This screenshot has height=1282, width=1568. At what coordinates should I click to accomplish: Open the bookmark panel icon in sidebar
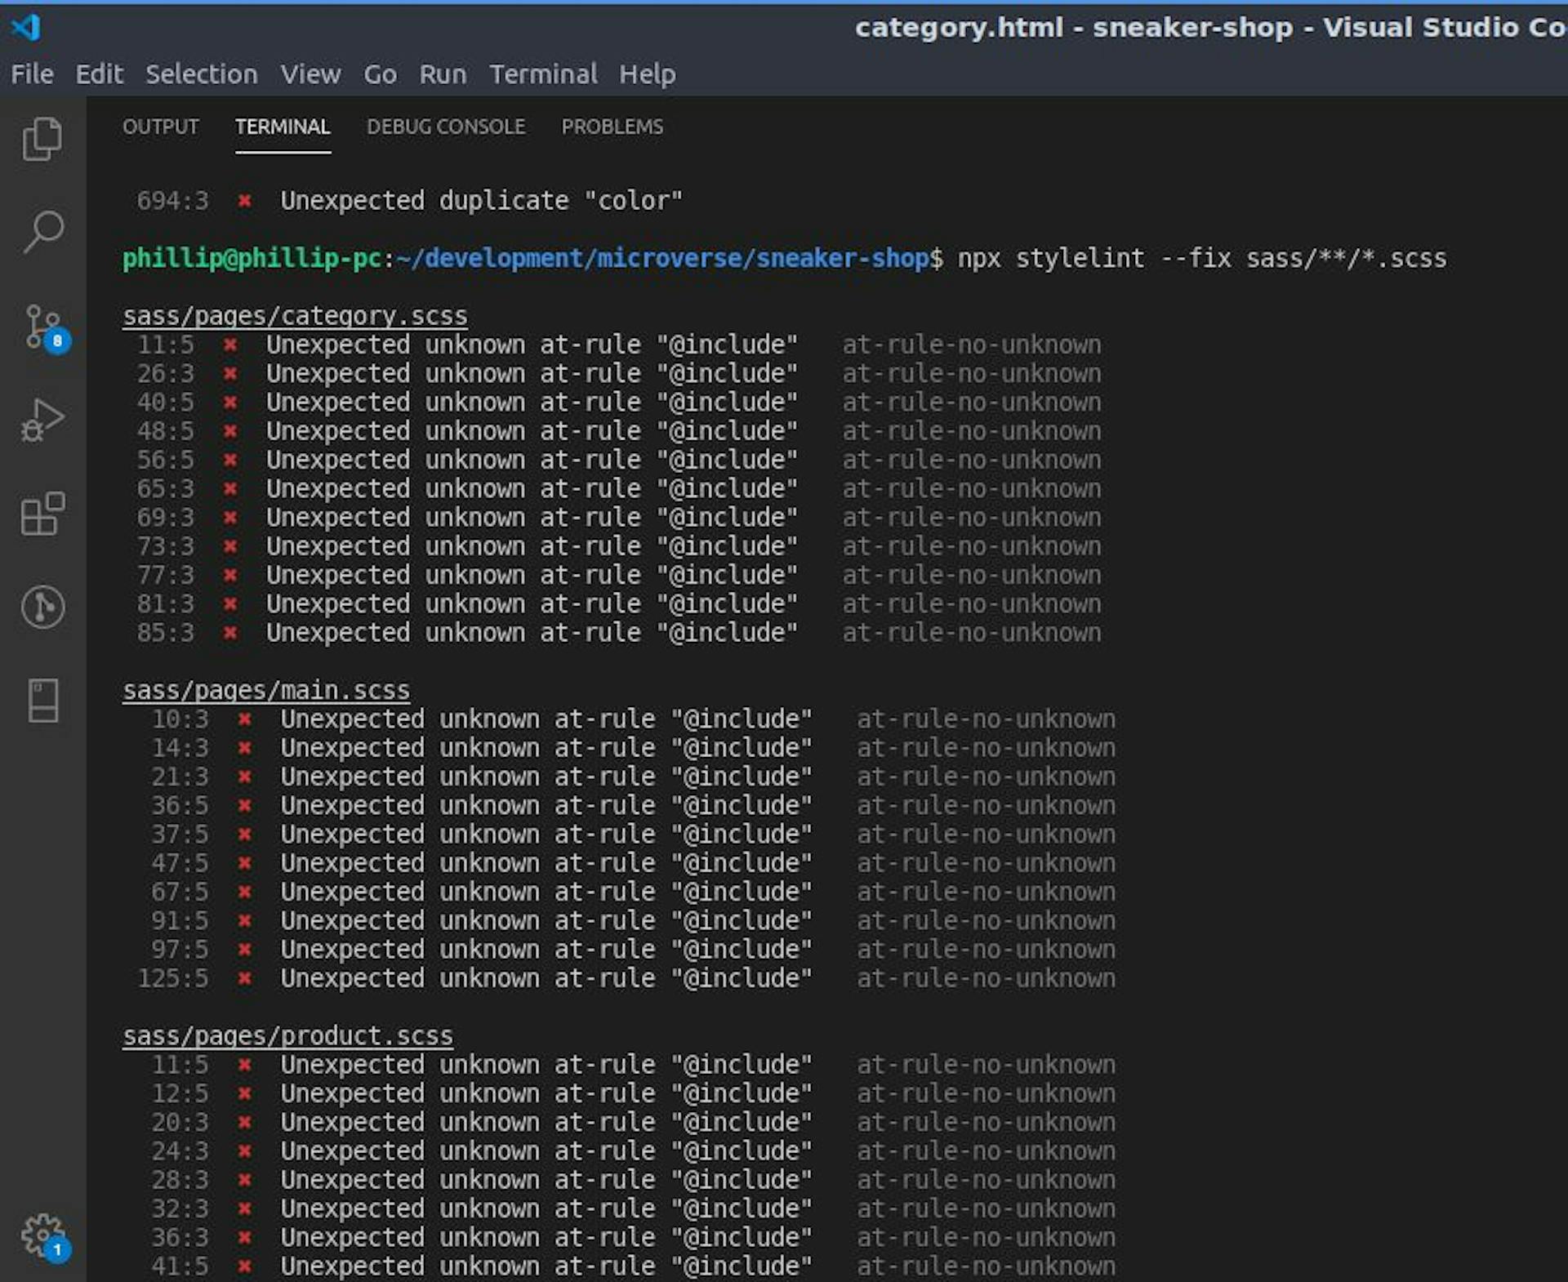coord(42,701)
